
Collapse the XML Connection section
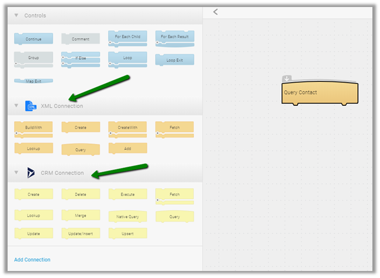[16, 106]
